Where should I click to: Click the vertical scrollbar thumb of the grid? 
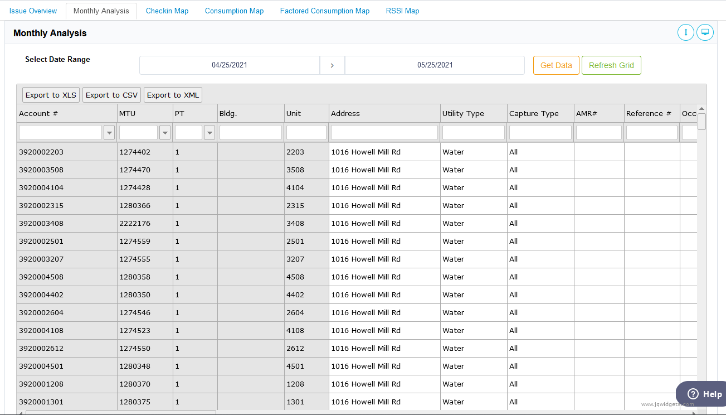(701, 122)
